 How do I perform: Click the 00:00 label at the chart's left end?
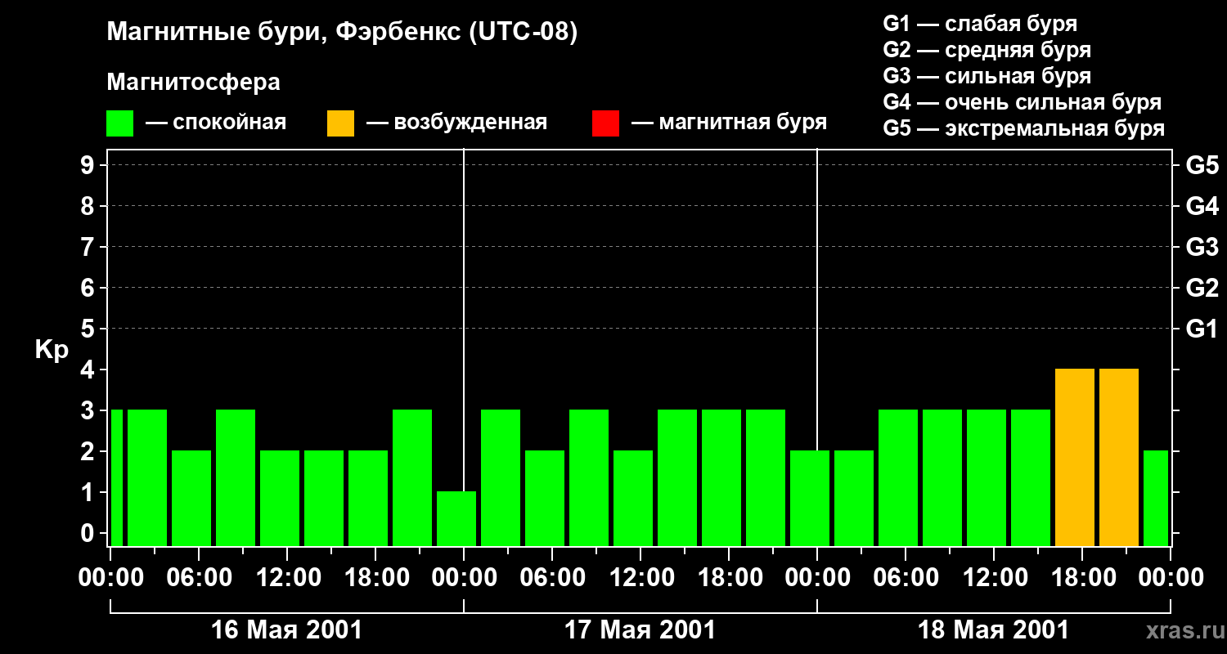click(x=110, y=578)
